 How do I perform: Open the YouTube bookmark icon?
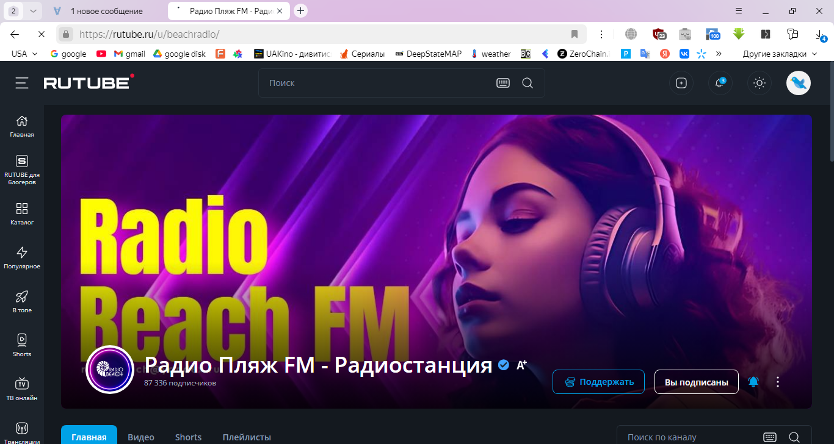click(101, 54)
